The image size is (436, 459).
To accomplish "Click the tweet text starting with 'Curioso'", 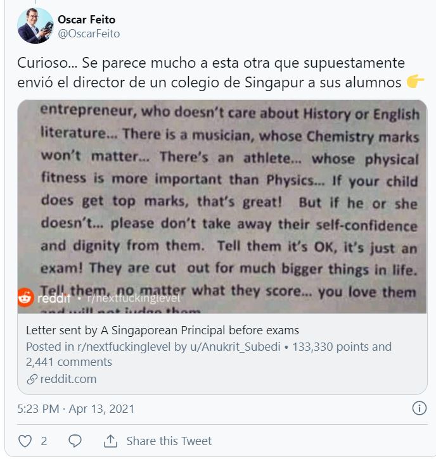I will tap(215, 73).
